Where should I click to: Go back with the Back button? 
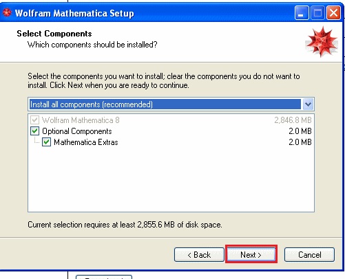click(199, 254)
